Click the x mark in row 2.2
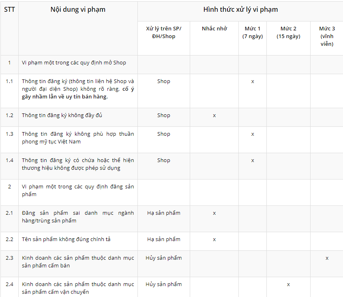The image size is (343, 297). [214, 239]
